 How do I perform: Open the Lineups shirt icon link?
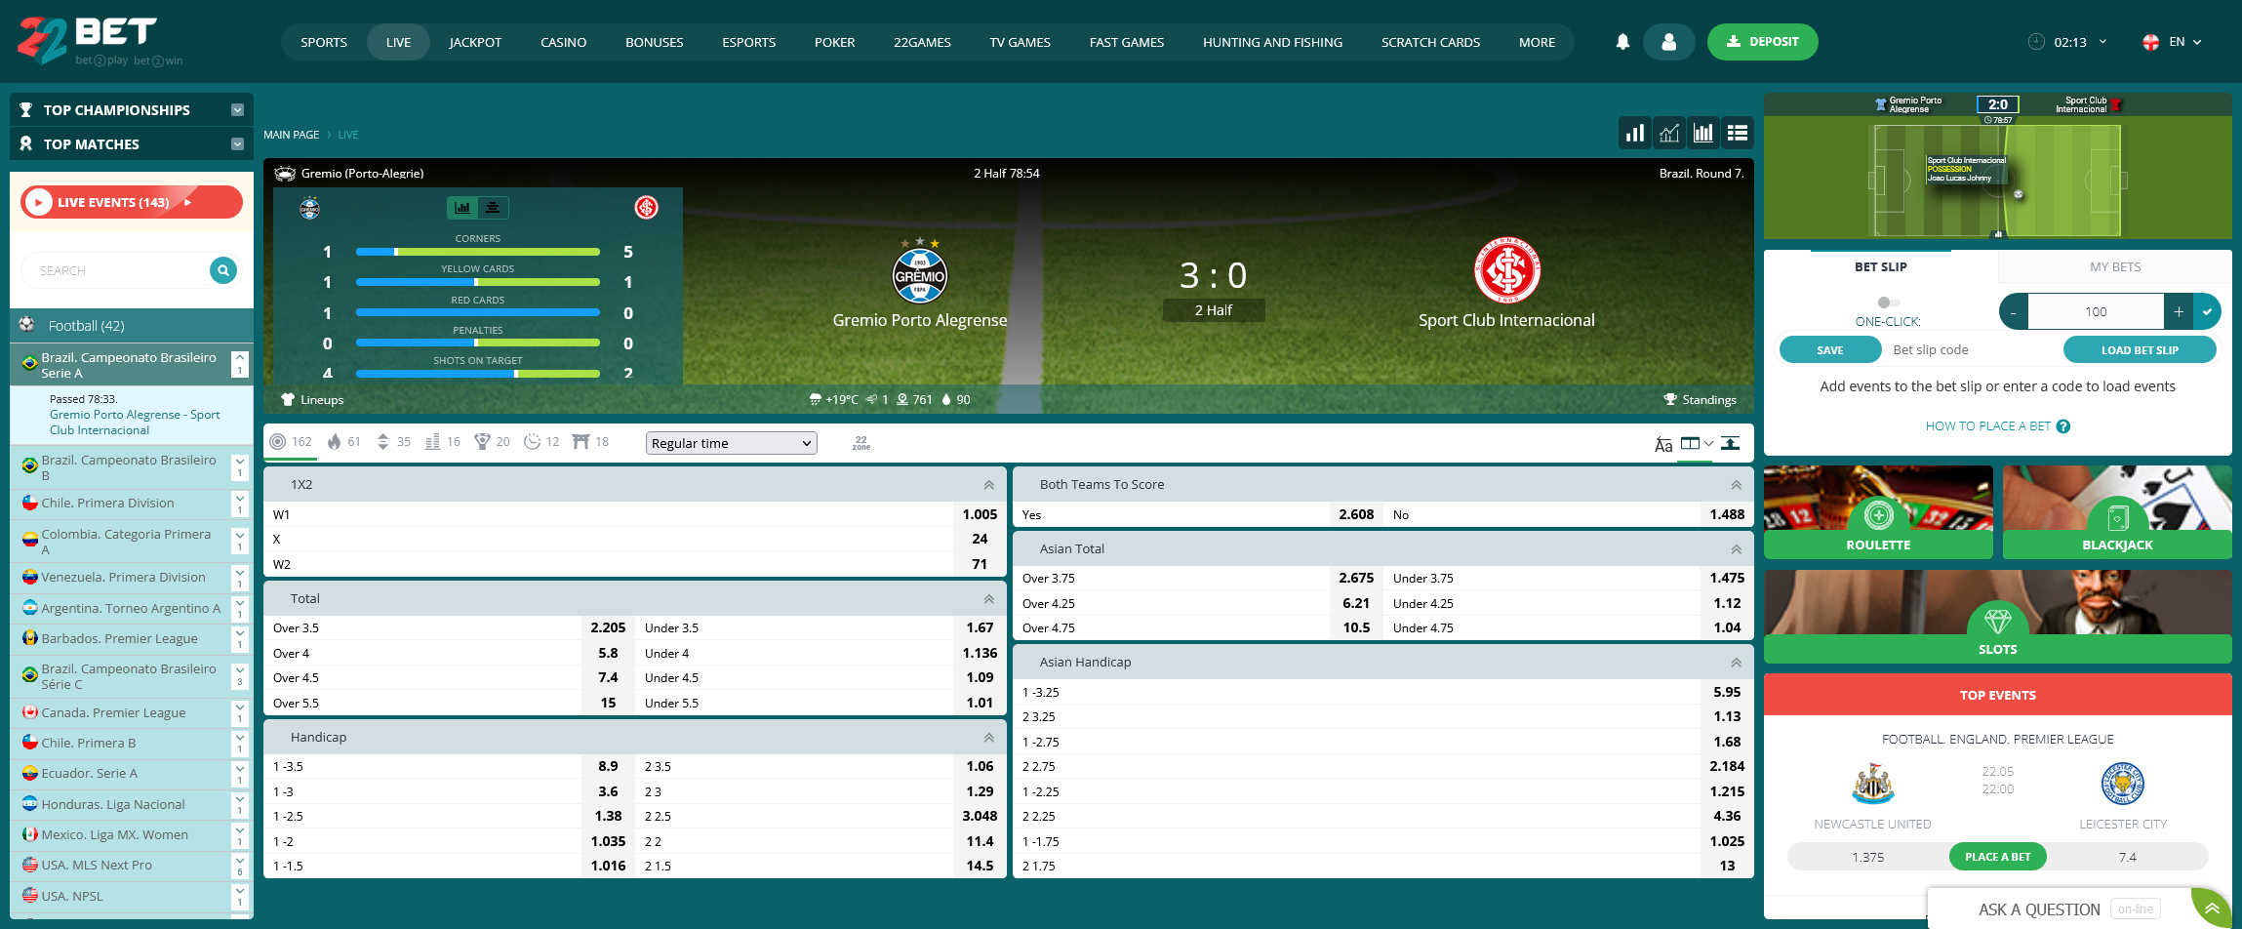312,400
